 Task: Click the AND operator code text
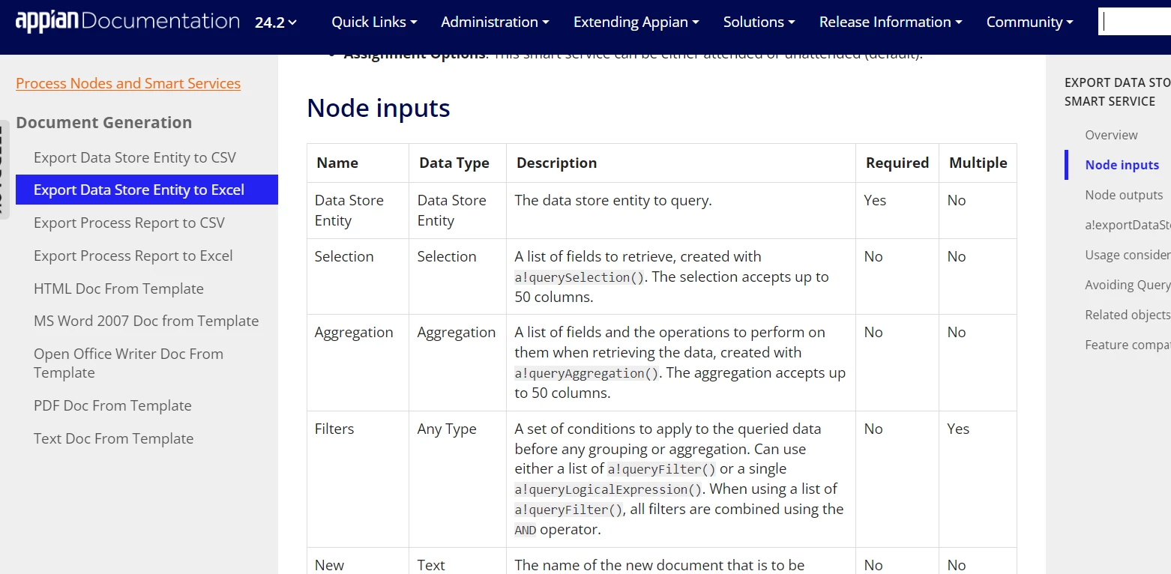(x=526, y=530)
